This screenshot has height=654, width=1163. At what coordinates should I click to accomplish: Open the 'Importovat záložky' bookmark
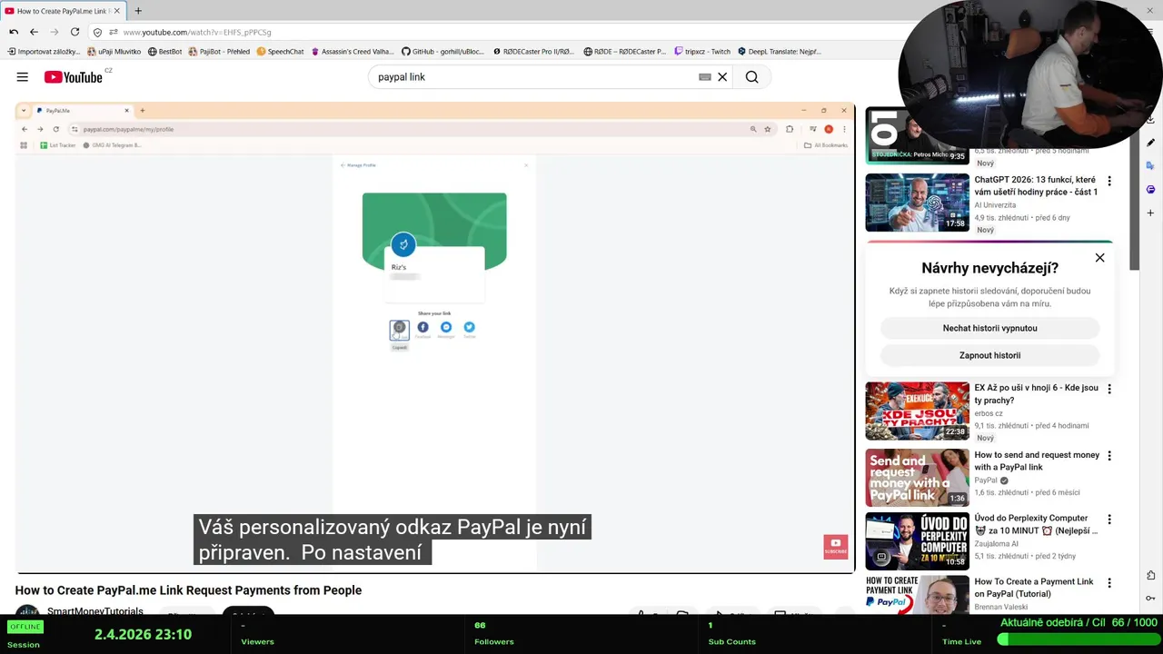pyautogui.click(x=44, y=52)
